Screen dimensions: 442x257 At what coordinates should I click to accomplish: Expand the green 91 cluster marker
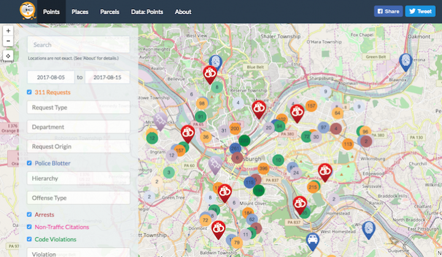coord(200,116)
